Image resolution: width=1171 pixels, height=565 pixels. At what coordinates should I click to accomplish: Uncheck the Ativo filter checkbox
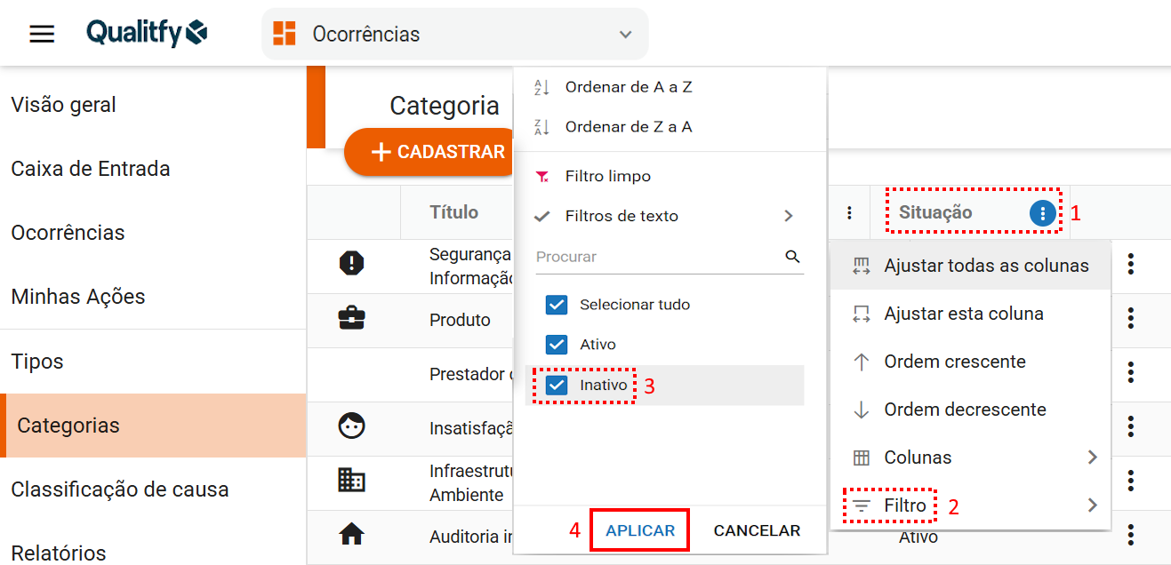[x=557, y=345]
